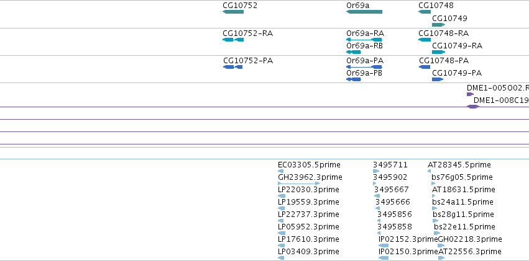Click the Or69a gene arrow glyph
The image size is (529, 261).
(x=364, y=12)
